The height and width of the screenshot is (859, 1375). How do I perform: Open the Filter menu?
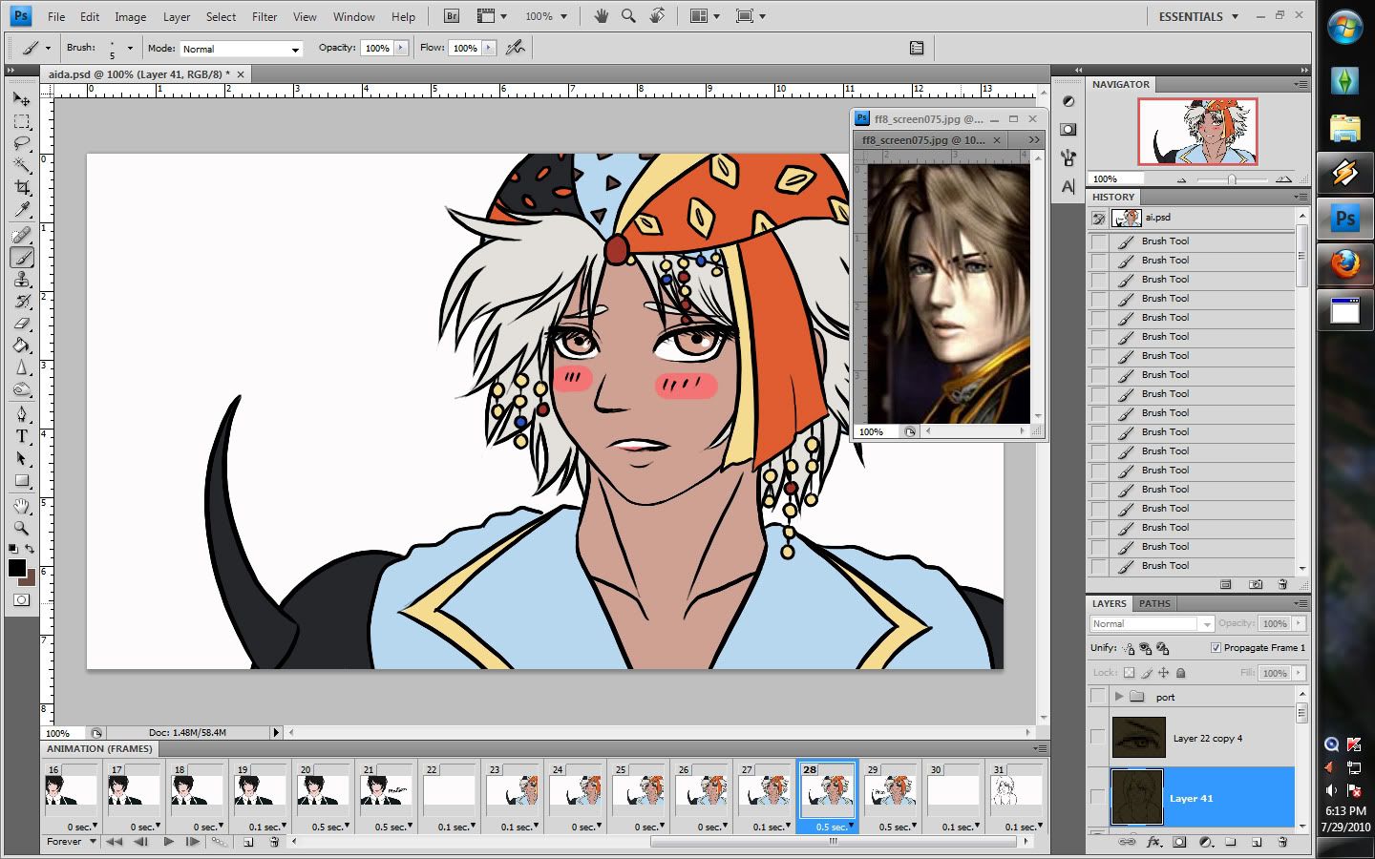coord(264,16)
